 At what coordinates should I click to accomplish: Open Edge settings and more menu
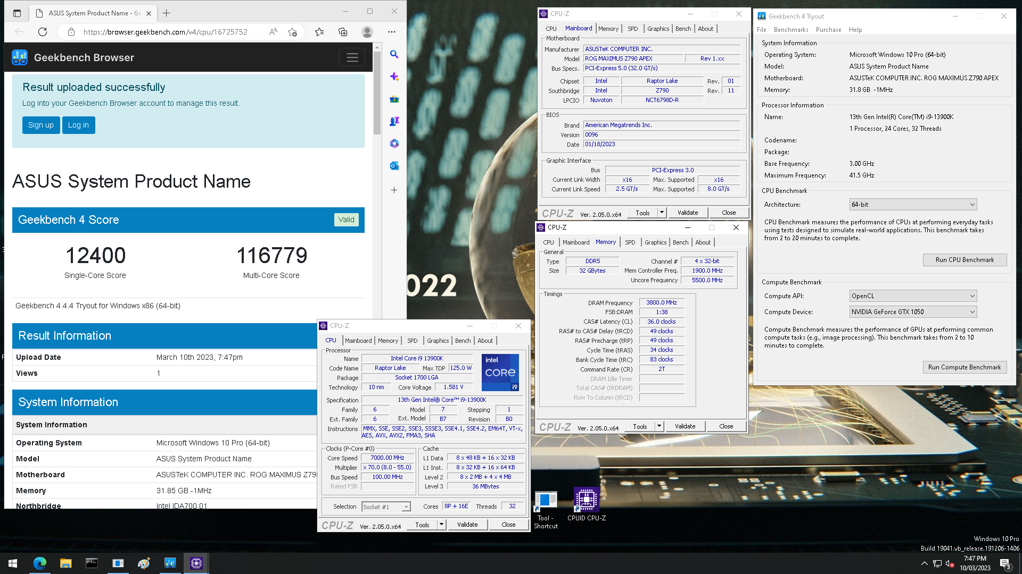[392, 32]
